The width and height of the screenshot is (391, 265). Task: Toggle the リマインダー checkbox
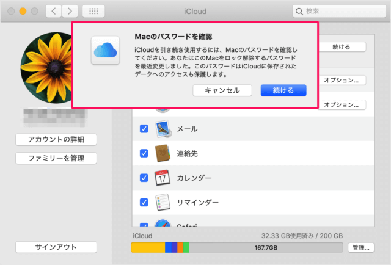click(x=144, y=203)
